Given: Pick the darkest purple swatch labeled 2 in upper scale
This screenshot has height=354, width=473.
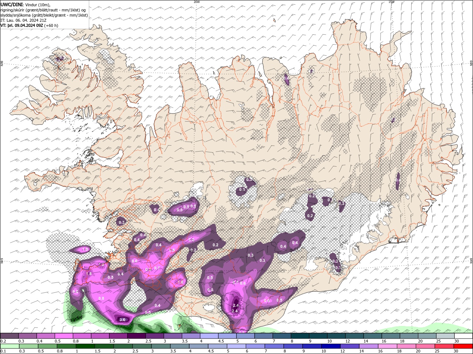Looking at the screenshot, I should (136, 336).
